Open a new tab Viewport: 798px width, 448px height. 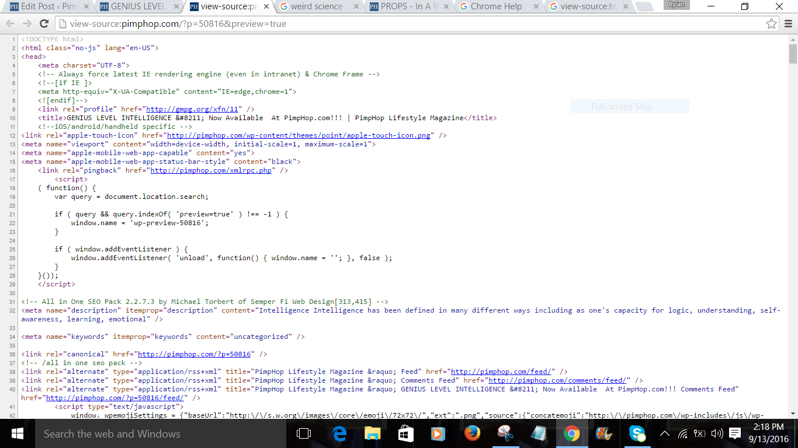pos(644,8)
